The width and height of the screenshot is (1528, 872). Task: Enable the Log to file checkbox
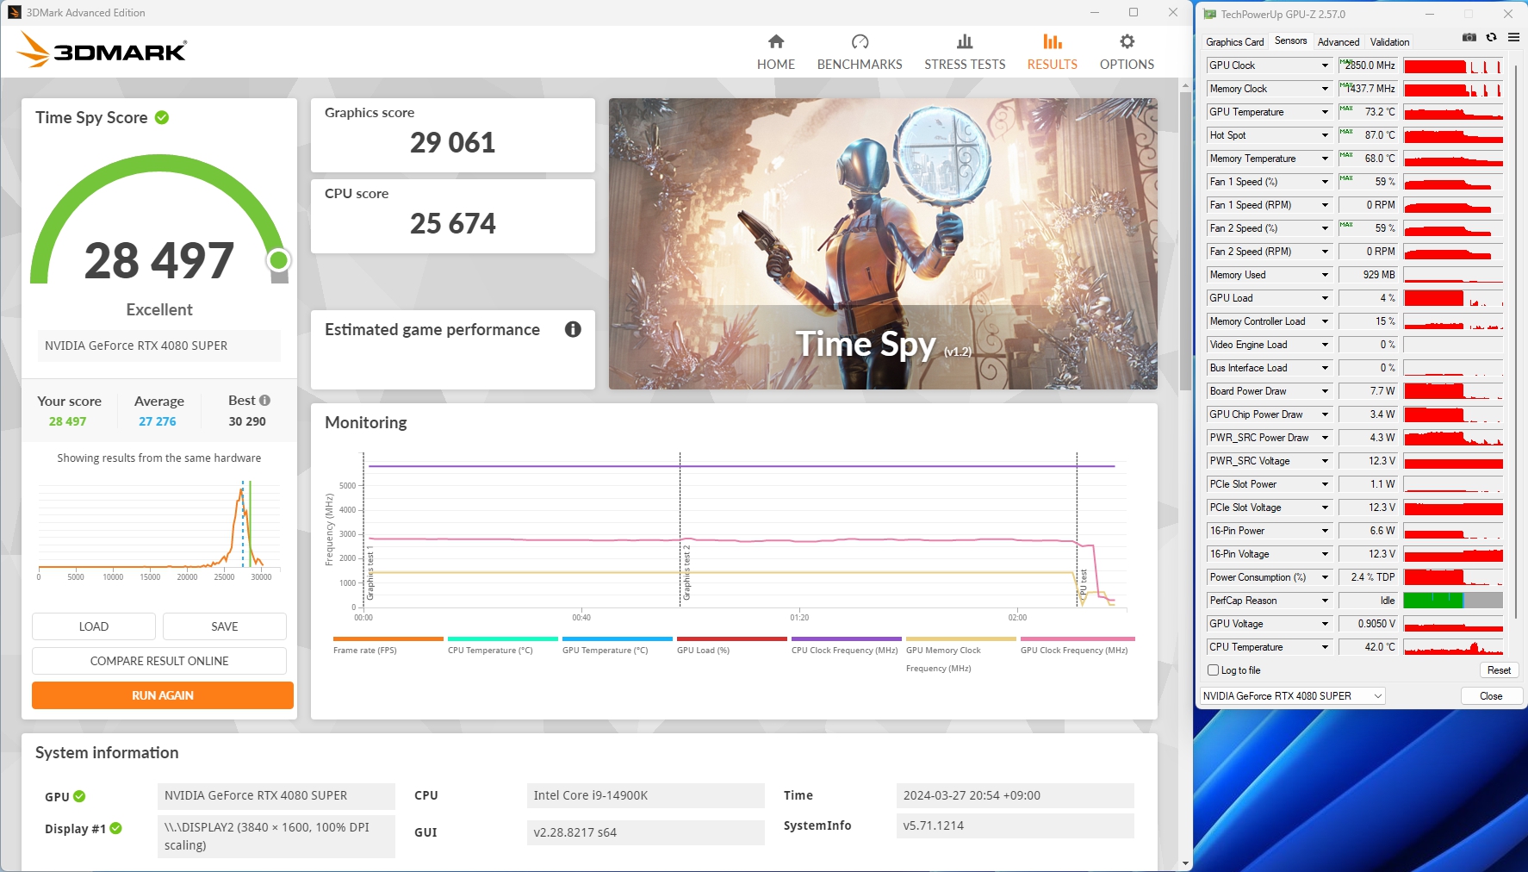1213,670
